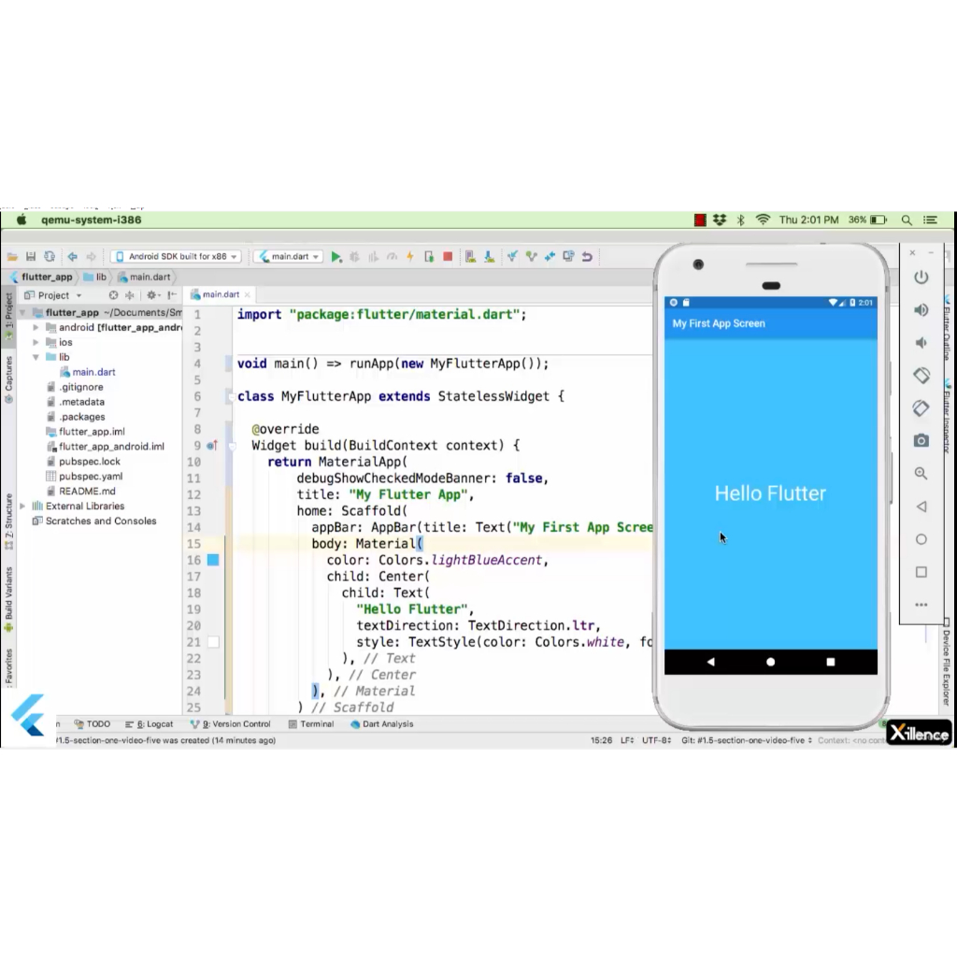
Task: Click the scroll-from-source target icon in Project panel
Action: pyautogui.click(x=113, y=295)
